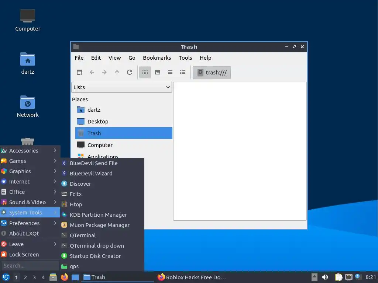This screenshot has height=283, width=378.
Task: Click show desktop icon in panel
Action: click(75, 277)
